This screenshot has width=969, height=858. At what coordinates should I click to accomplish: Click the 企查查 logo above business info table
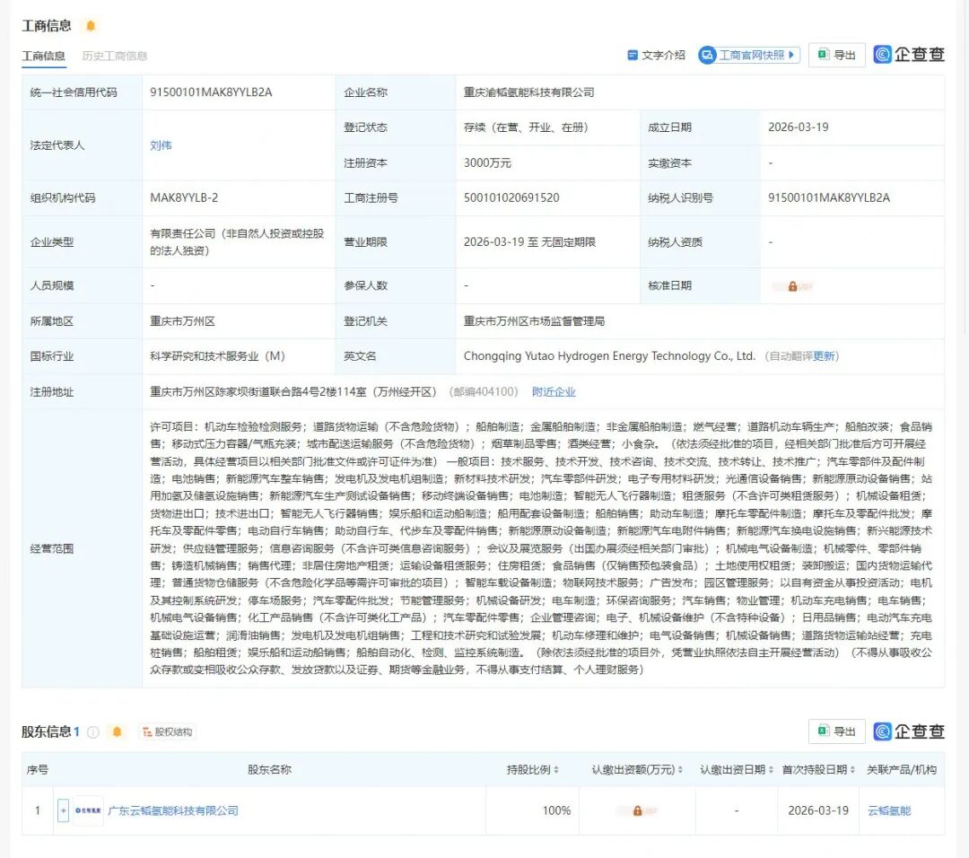909,55
